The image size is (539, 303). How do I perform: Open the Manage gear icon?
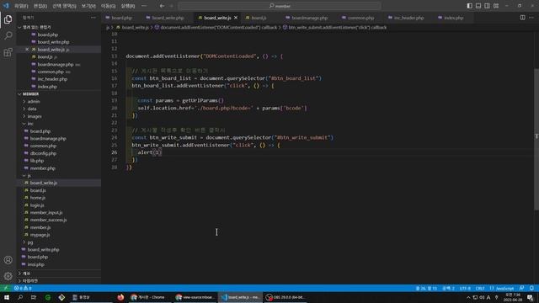[x=8, y=276]
